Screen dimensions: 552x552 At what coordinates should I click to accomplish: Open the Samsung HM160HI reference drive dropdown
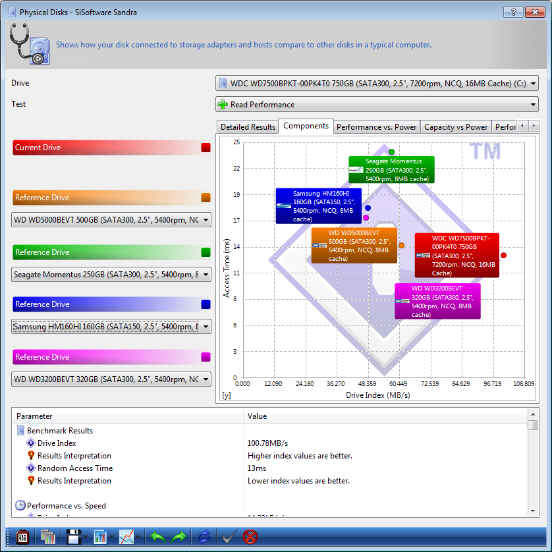(x=111, y=327)
